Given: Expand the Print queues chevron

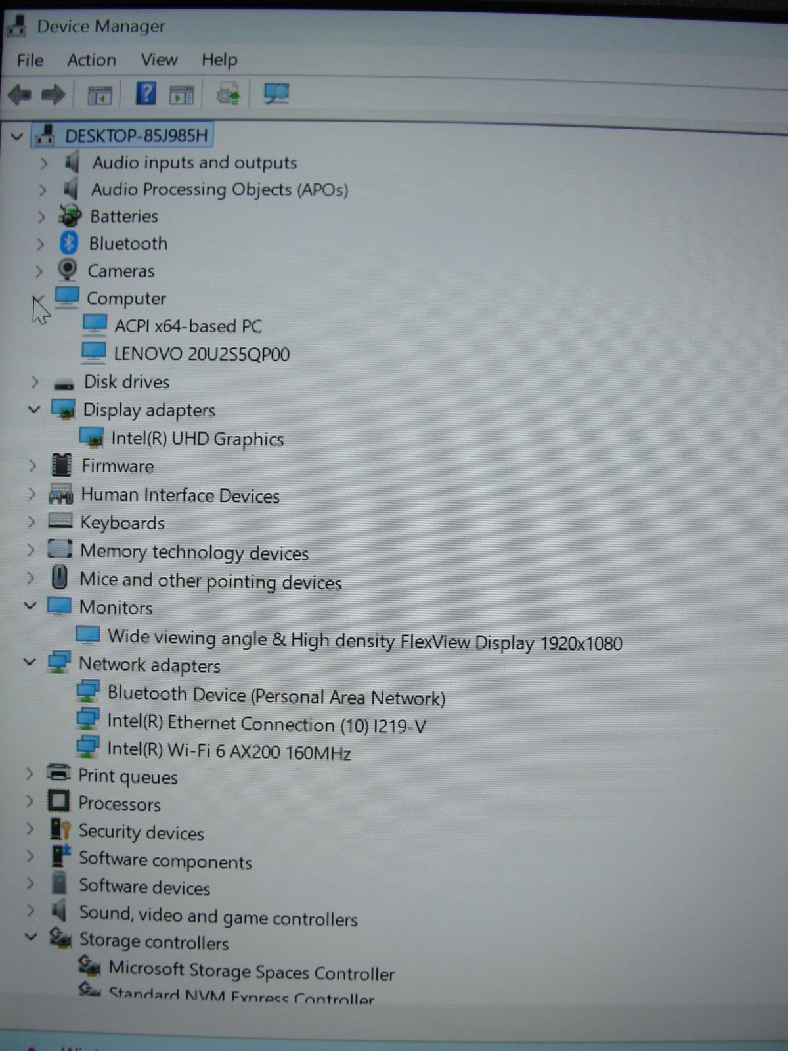Looking at the screenshot, I should click(30, 773).
